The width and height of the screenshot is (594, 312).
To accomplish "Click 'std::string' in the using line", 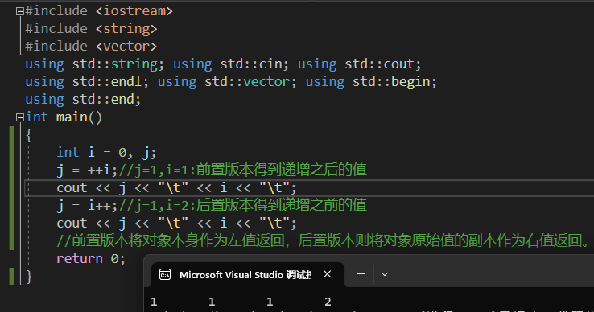I will [115, 64].
